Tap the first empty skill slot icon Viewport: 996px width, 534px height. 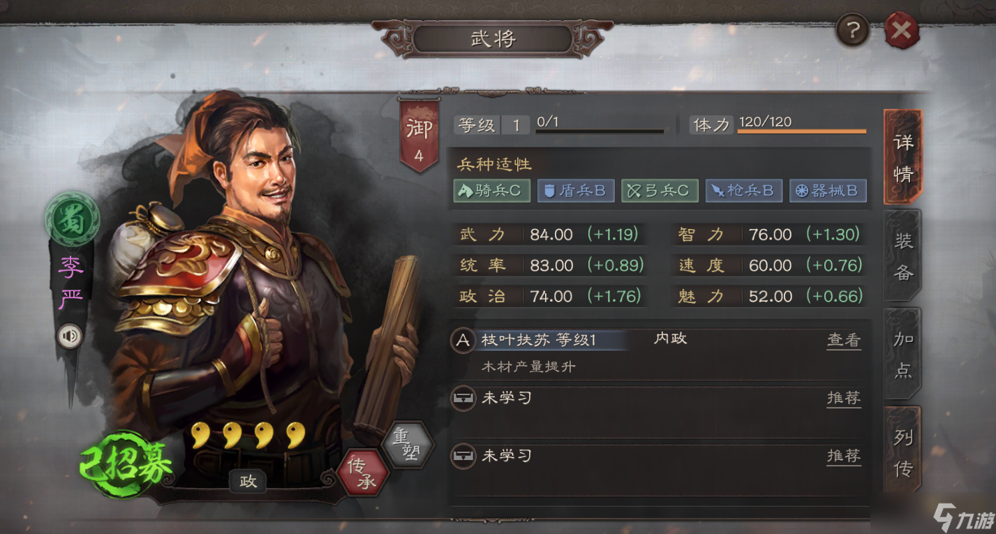tap(462, 399)
